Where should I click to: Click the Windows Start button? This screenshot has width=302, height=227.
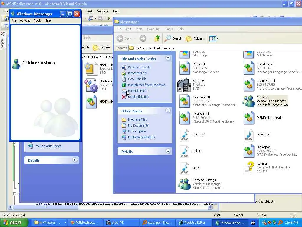[x=14, y=223]
